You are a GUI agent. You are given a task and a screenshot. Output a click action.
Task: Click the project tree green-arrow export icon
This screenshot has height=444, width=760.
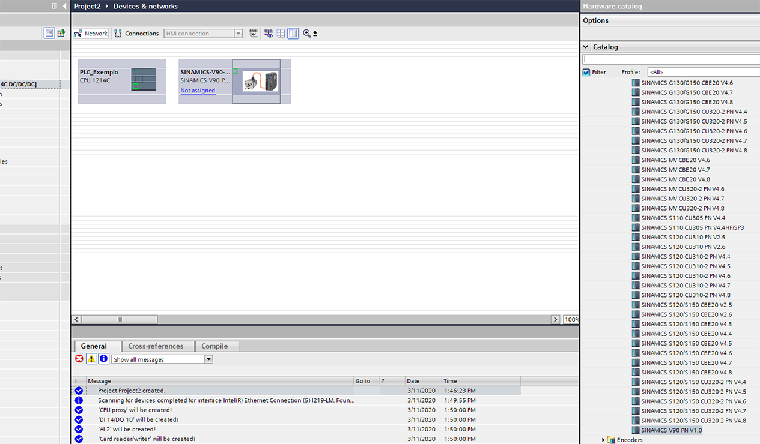(61, 33)
